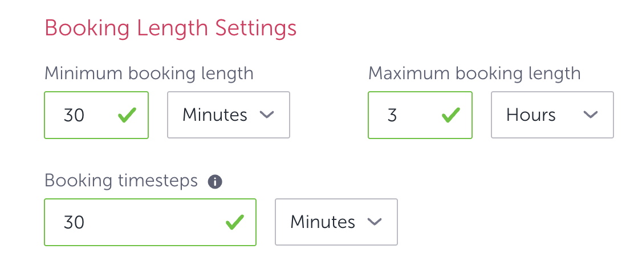The image size is (626, 261).
Task: Open the Minimum booking length unit dropdown
Action: (228, 115)
